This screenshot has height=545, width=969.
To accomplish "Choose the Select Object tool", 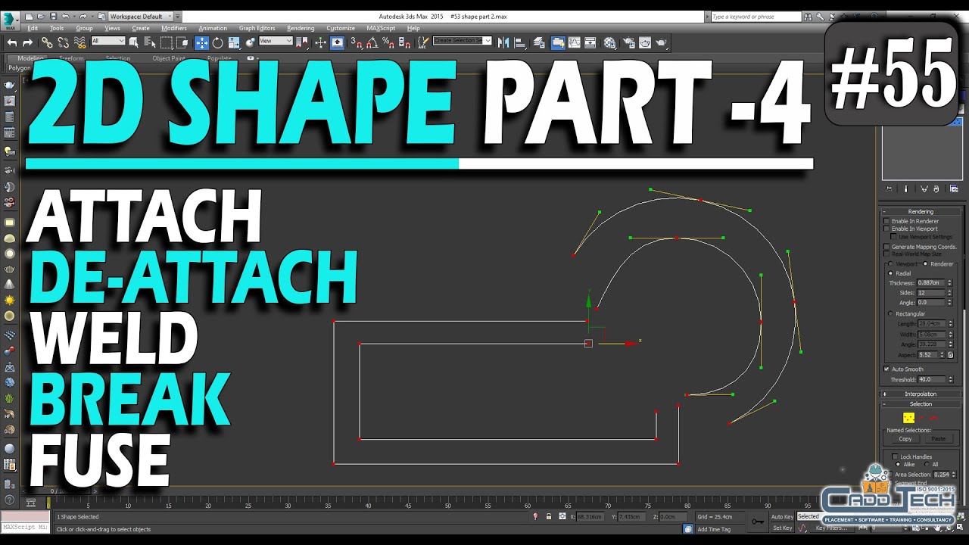I will (x=134, y=42).
